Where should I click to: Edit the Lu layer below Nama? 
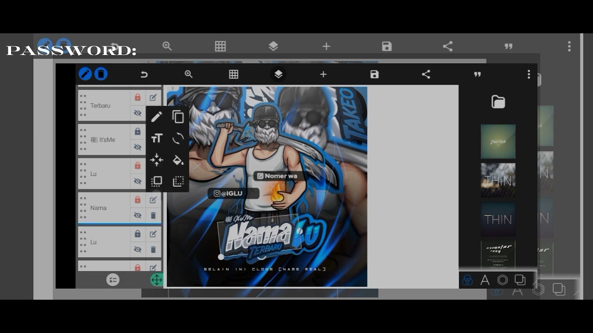(x=153, y=234)
